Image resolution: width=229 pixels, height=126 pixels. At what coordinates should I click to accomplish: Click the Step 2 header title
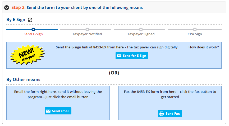click(x=77, y=8)
